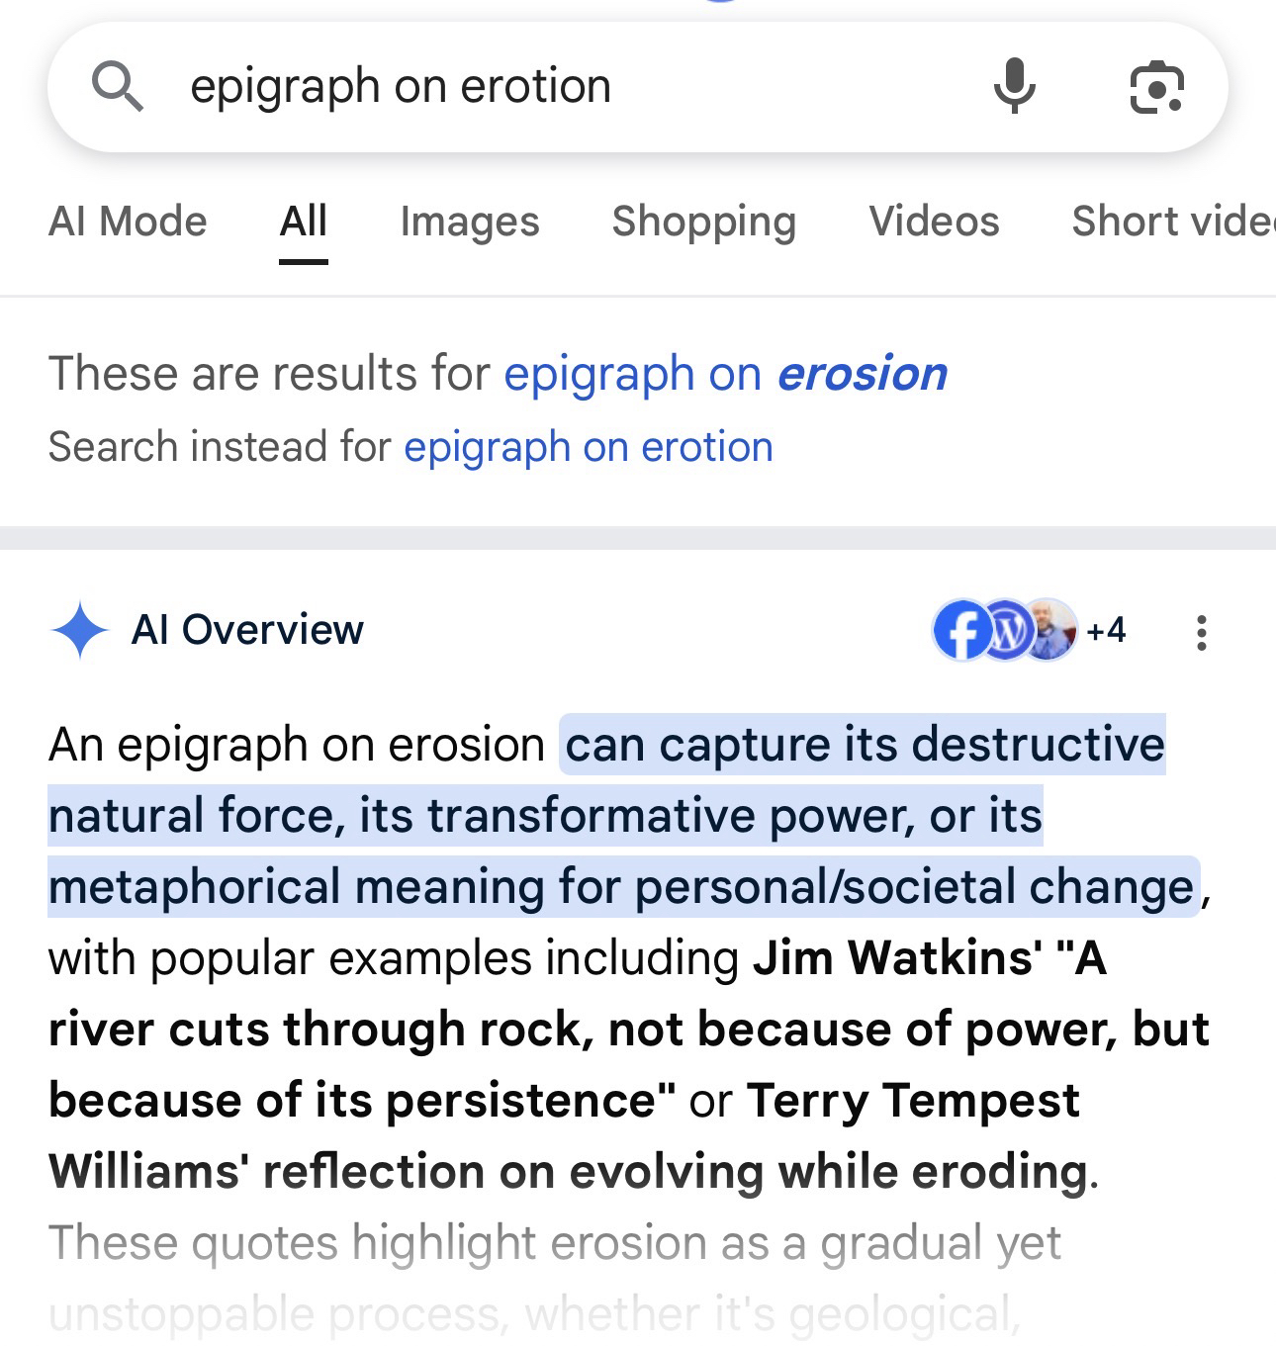
Task: Tap the magnifying glass search icon
Action: point(118,86)
